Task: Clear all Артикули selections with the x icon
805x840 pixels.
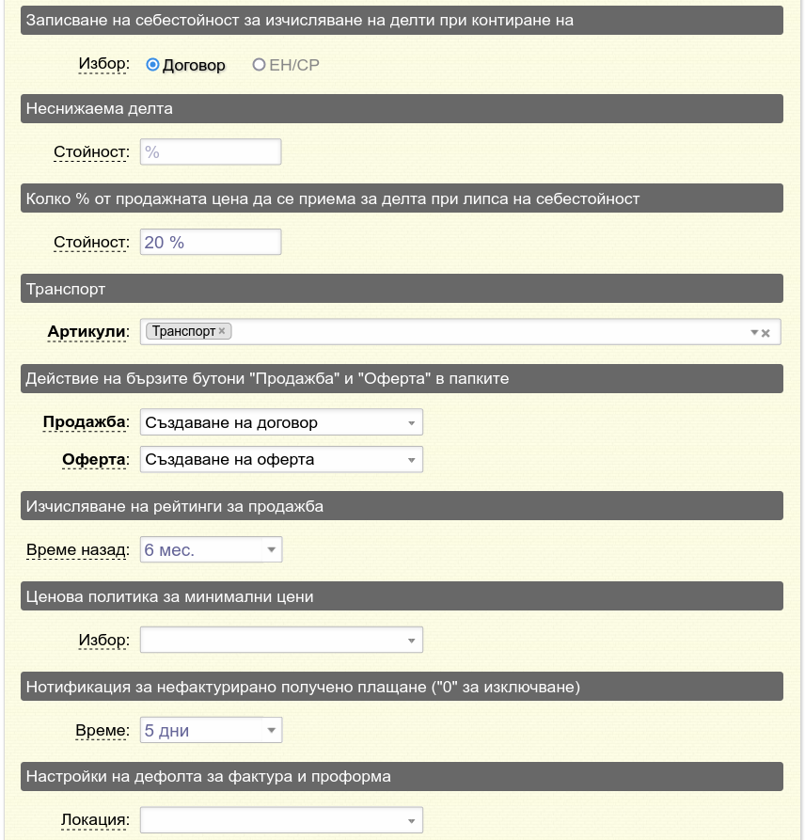Action: tap(766, 333)
